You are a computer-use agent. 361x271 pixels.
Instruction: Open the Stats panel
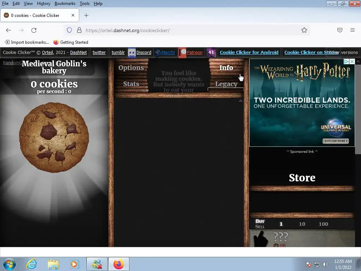coord(131,84)
